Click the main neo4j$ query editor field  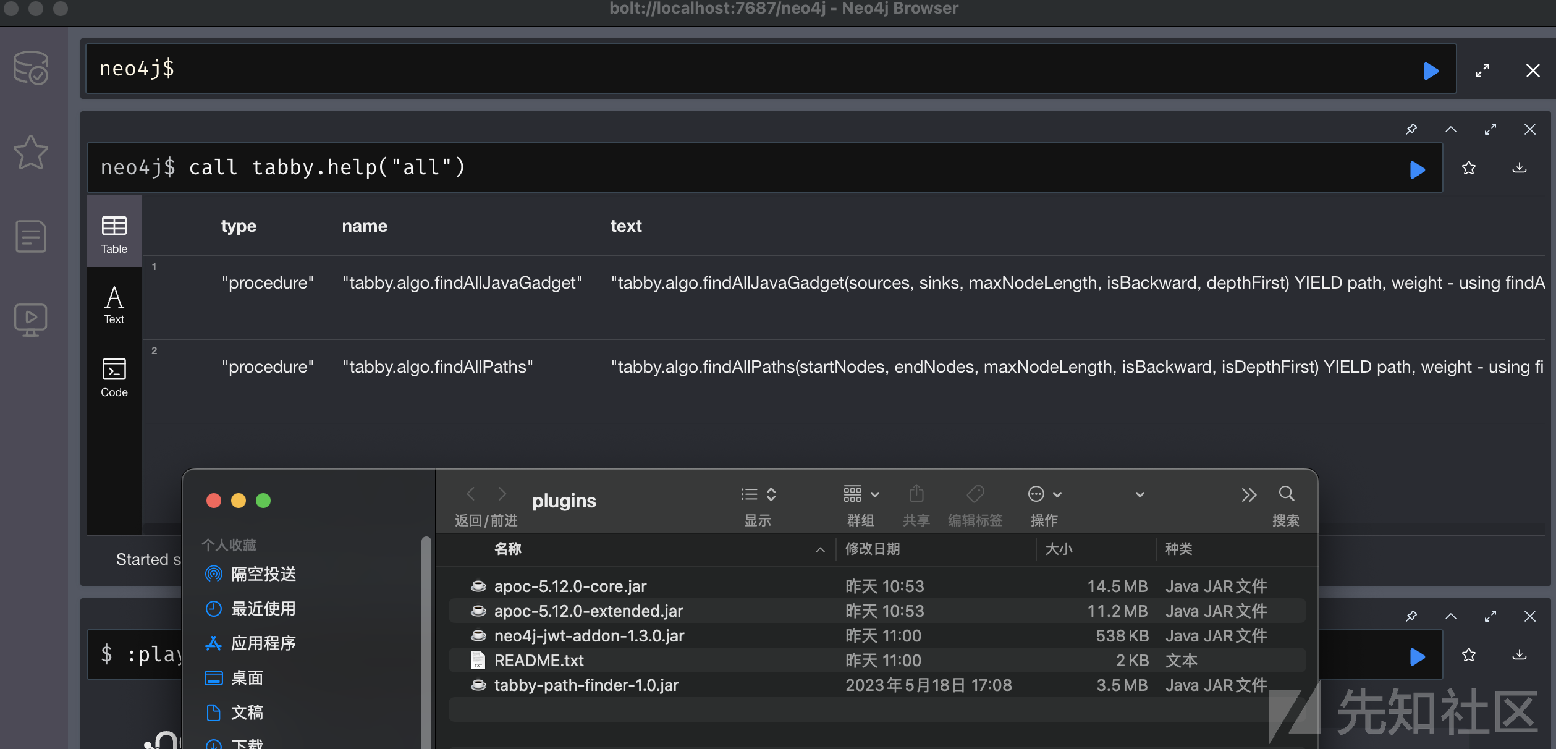pyautogui.click(x=742, y=69)
